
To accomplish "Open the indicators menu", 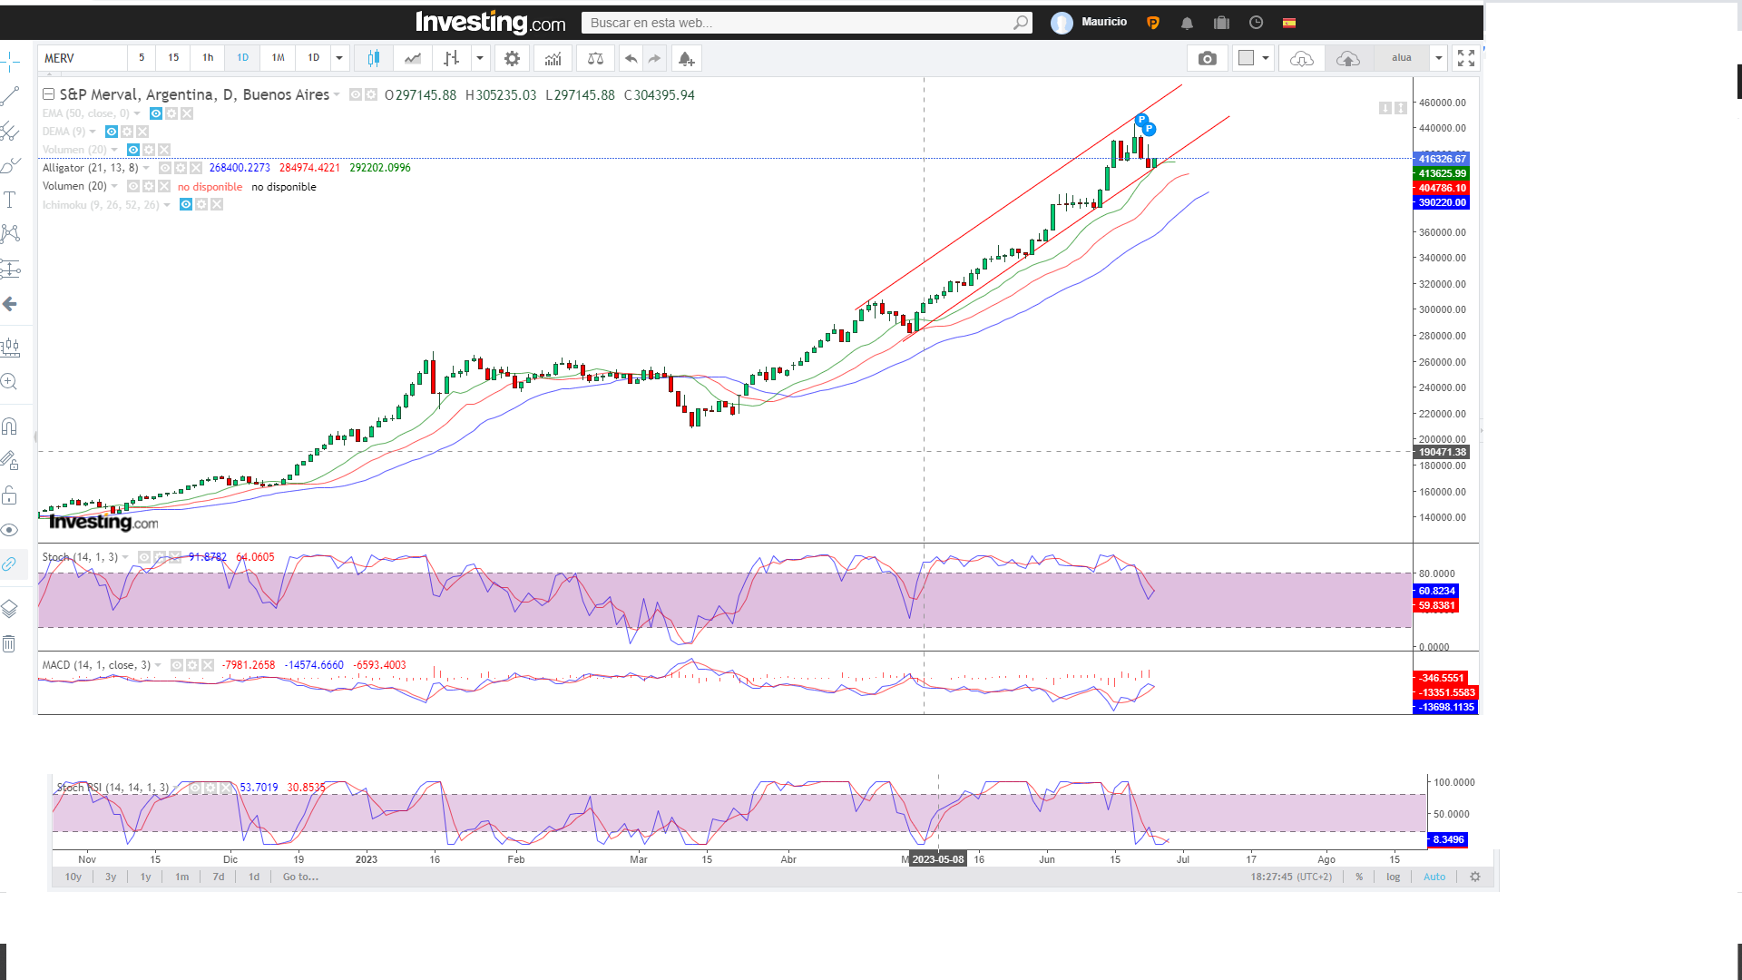I will (x=553, y=58).
